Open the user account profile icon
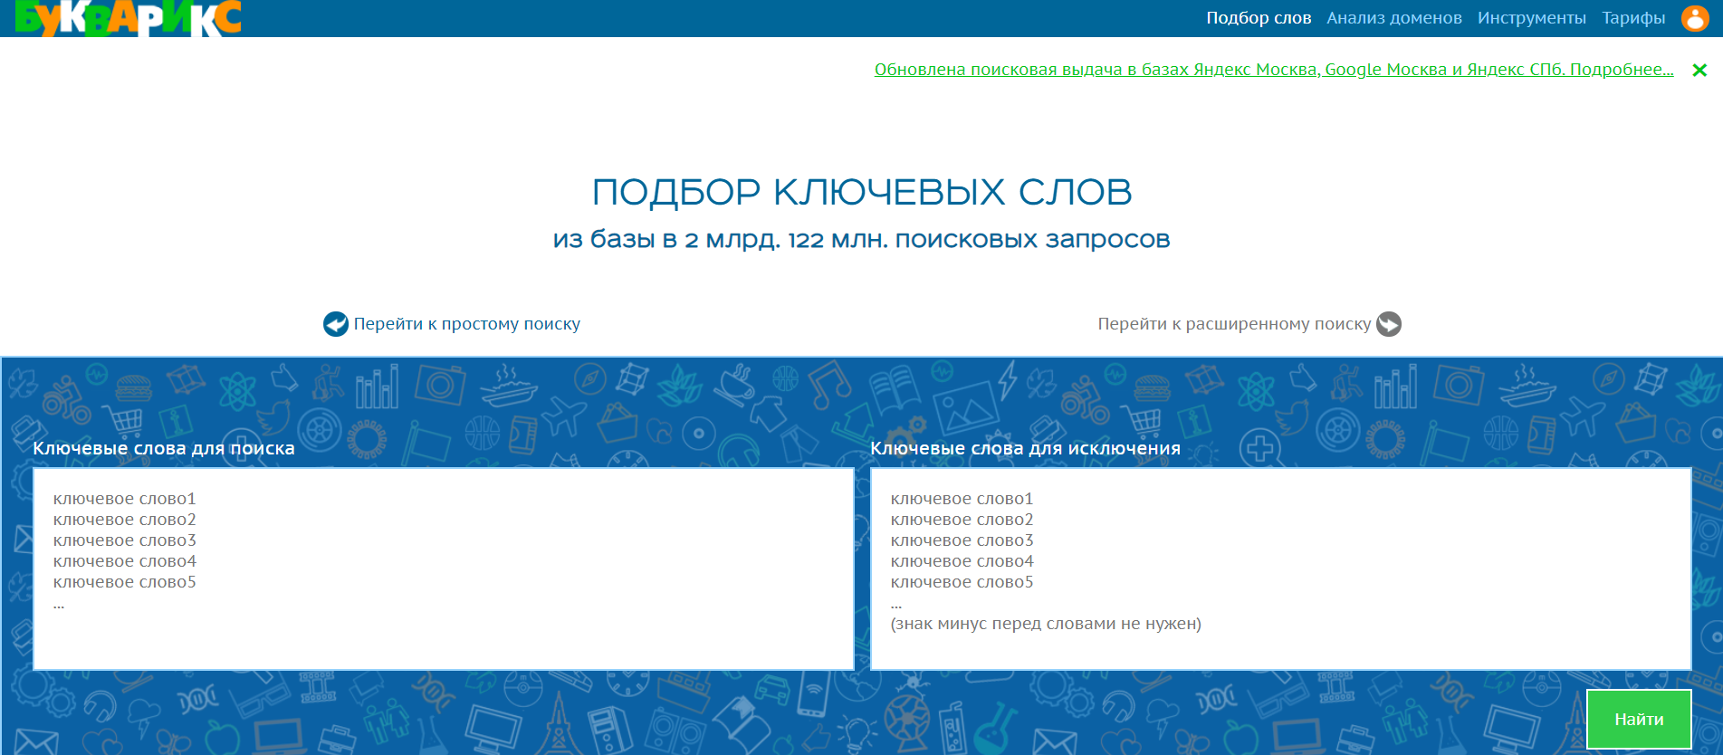The image size is (1723, 755). tap(1694, 18)
